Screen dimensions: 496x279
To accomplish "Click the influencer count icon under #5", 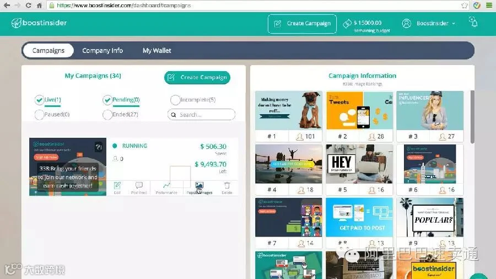I will 371,190.
